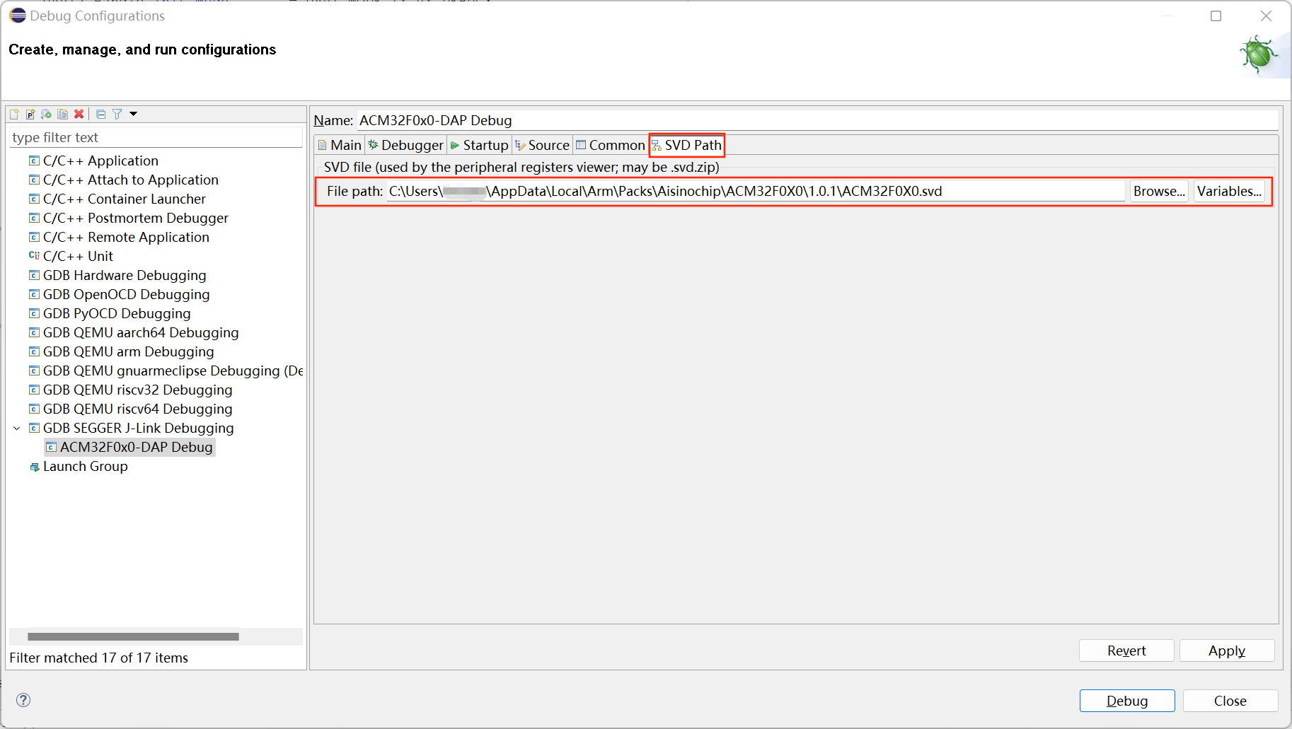Select GDB OpenOCD Debugging in list
Screen dimensions: 1292x729
click(126, 294)
